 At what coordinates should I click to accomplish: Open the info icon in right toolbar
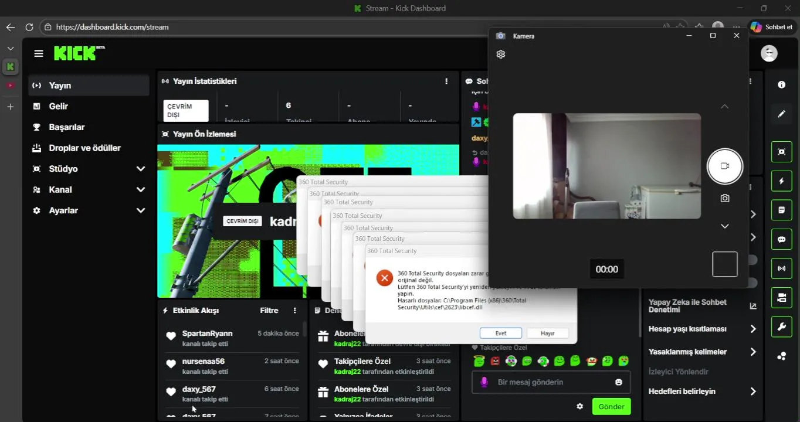tap(781, 85)
